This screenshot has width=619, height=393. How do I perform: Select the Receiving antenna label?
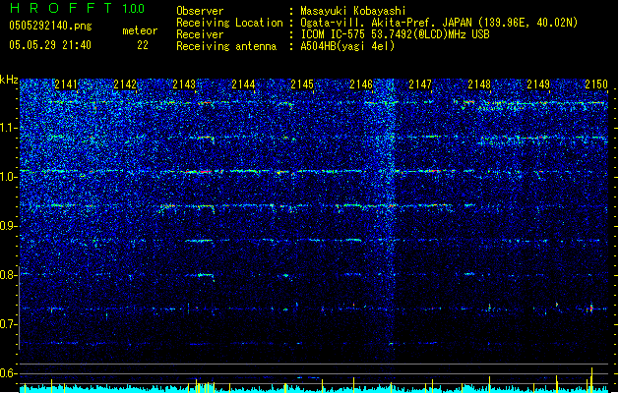click(x=226, y=46)
